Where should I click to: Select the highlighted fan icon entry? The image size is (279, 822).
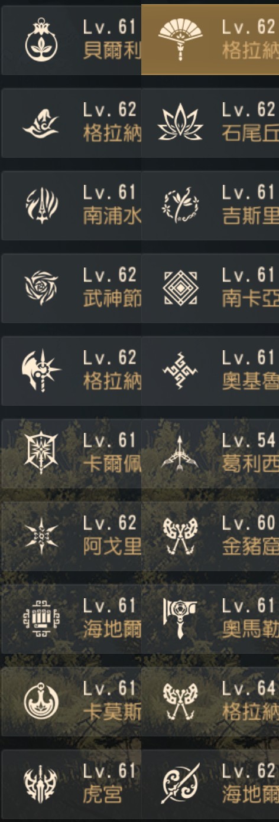point(210,40)
